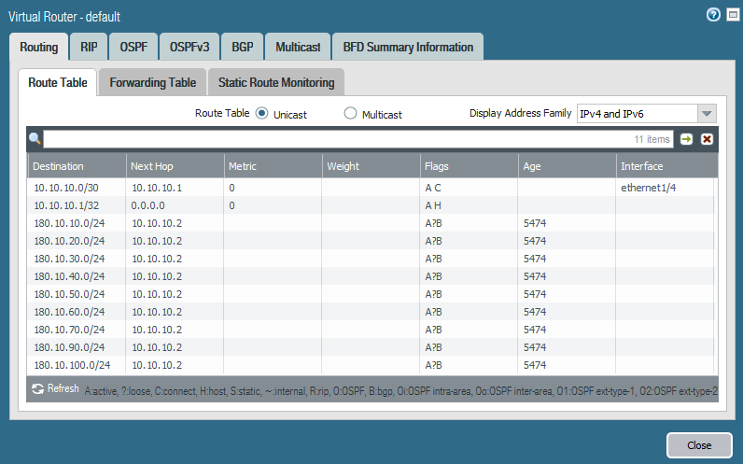
Task: Select the Multicast route table option
Action: click(350, 113)
